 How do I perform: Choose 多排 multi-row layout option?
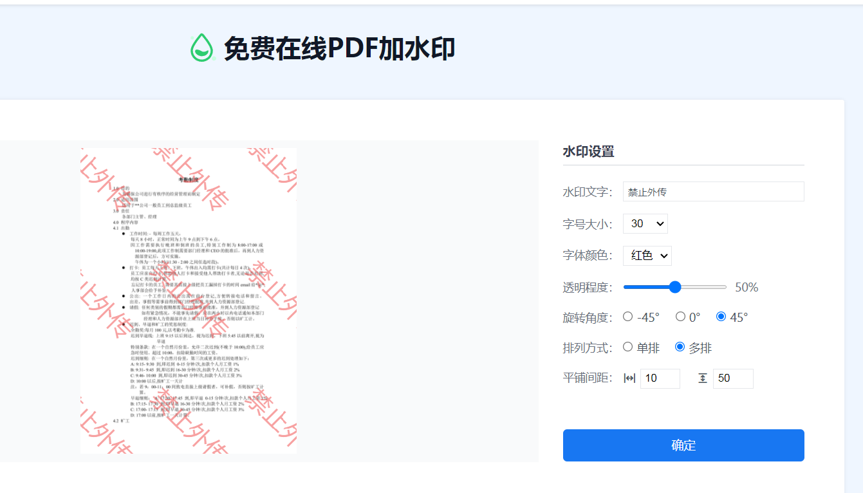(x=680, y=347)
